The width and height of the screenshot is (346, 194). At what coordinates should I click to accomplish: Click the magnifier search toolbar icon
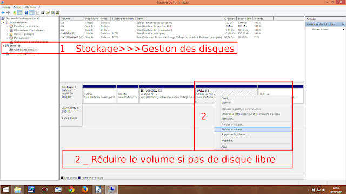coord(53,13)
